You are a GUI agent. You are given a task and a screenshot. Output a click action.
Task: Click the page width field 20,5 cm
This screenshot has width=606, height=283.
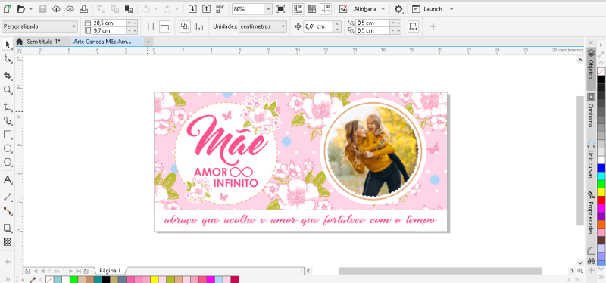tap(109, 23)
